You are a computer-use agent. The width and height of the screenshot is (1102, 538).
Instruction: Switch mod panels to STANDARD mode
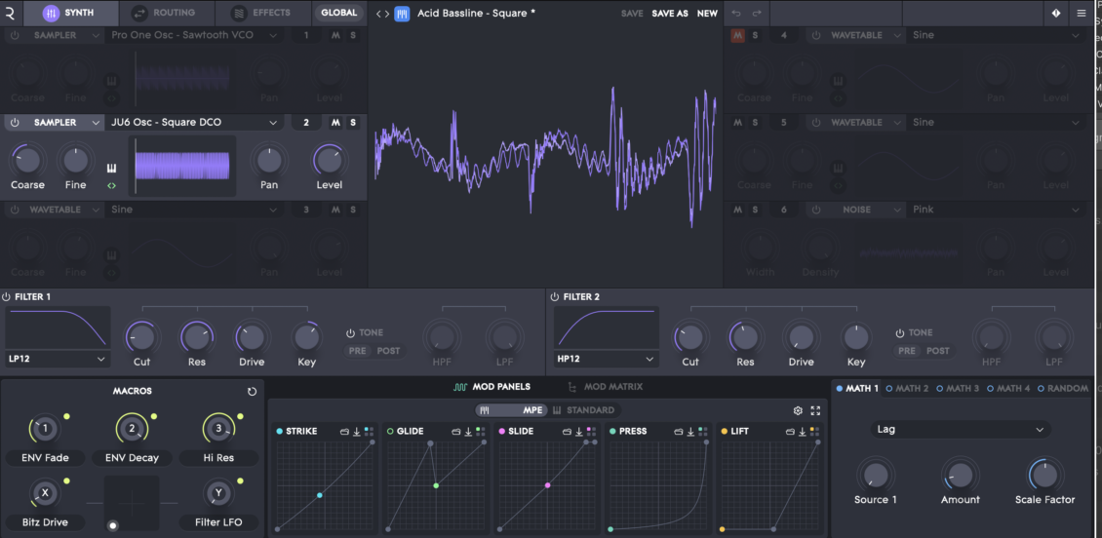(x=583, y=410)
